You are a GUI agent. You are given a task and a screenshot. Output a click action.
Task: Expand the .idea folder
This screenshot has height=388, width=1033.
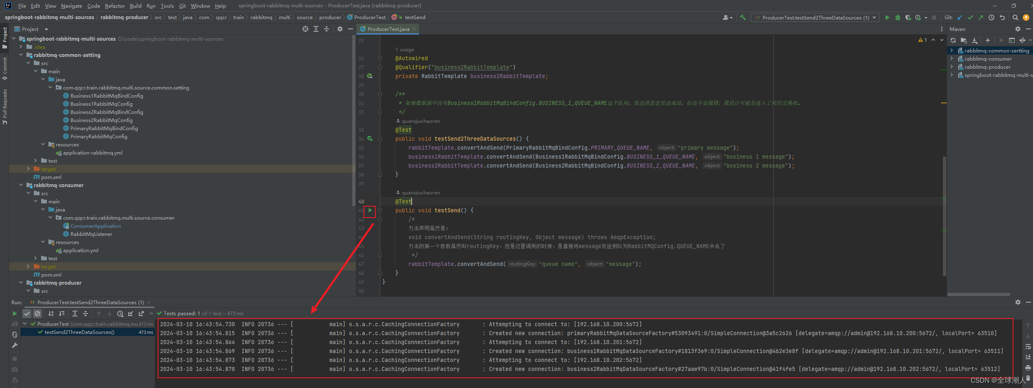(21, 47)
